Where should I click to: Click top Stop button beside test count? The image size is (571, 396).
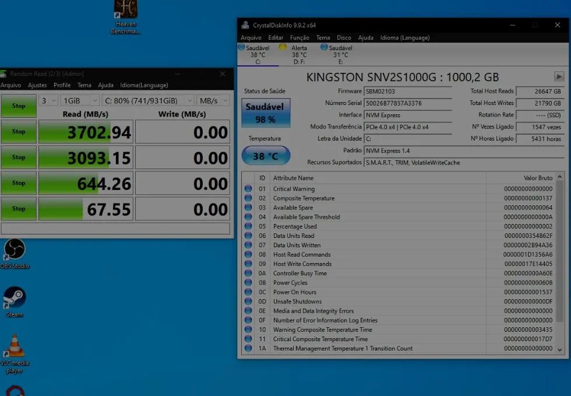pos(19,106)
